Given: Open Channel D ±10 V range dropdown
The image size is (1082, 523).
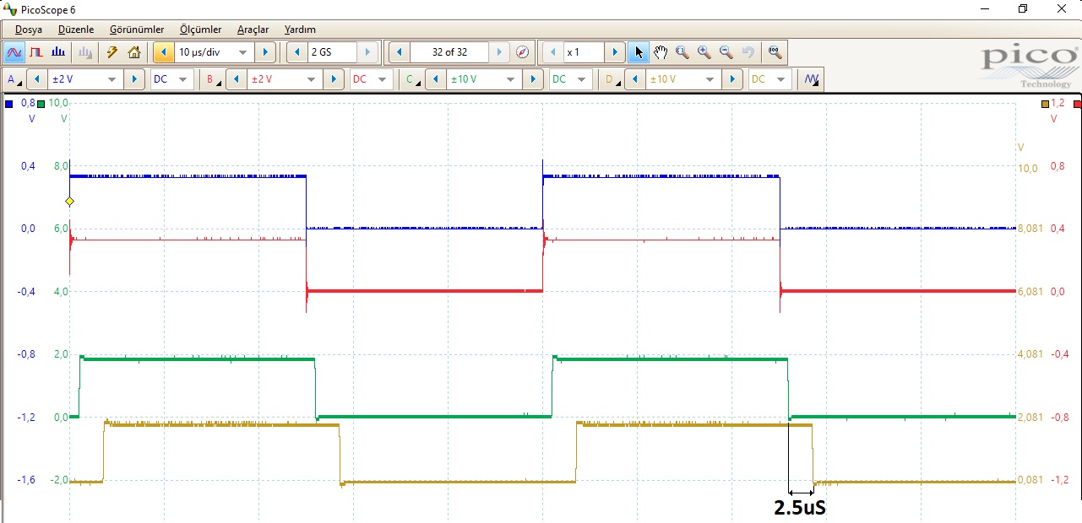Looking at the screenshot, I should [x=710, y=79].
